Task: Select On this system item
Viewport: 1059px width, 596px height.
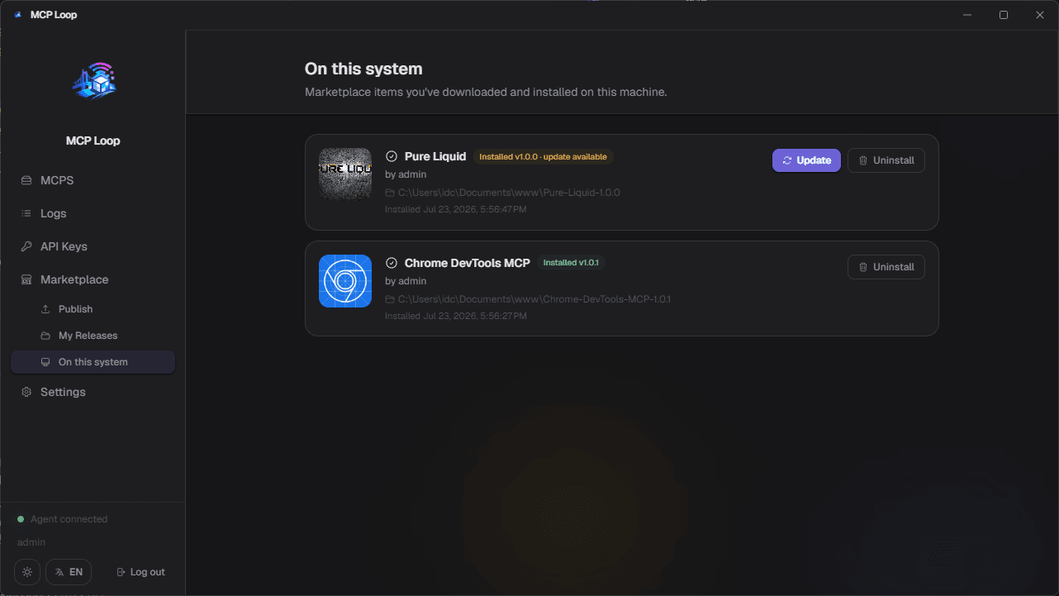Action: point(93,362)
